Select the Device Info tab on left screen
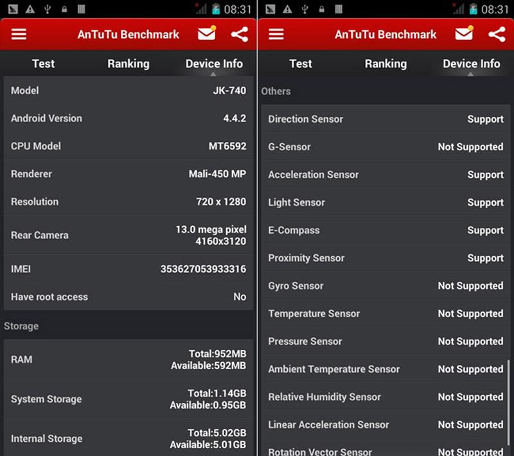The height and width of the screenshot is (456, 514). pos(214,64)
